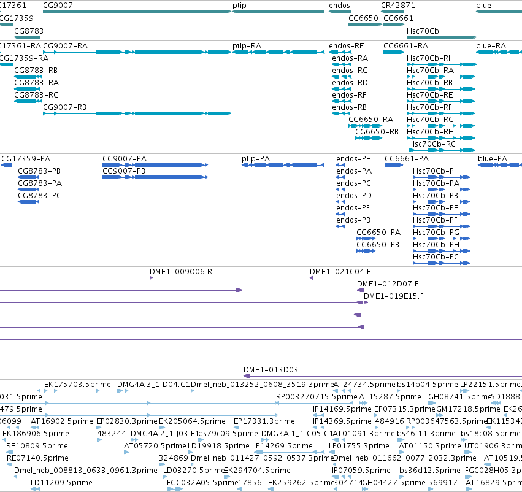Click the blue-RA transcript label
The width and height of the screenshot is (522, 492).
tap(491, 45)
